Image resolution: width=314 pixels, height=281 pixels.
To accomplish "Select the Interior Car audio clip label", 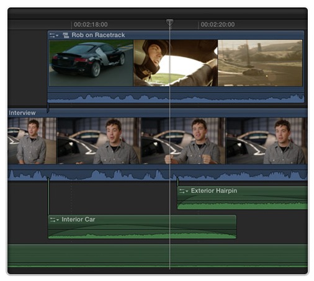I will (78, 220).
